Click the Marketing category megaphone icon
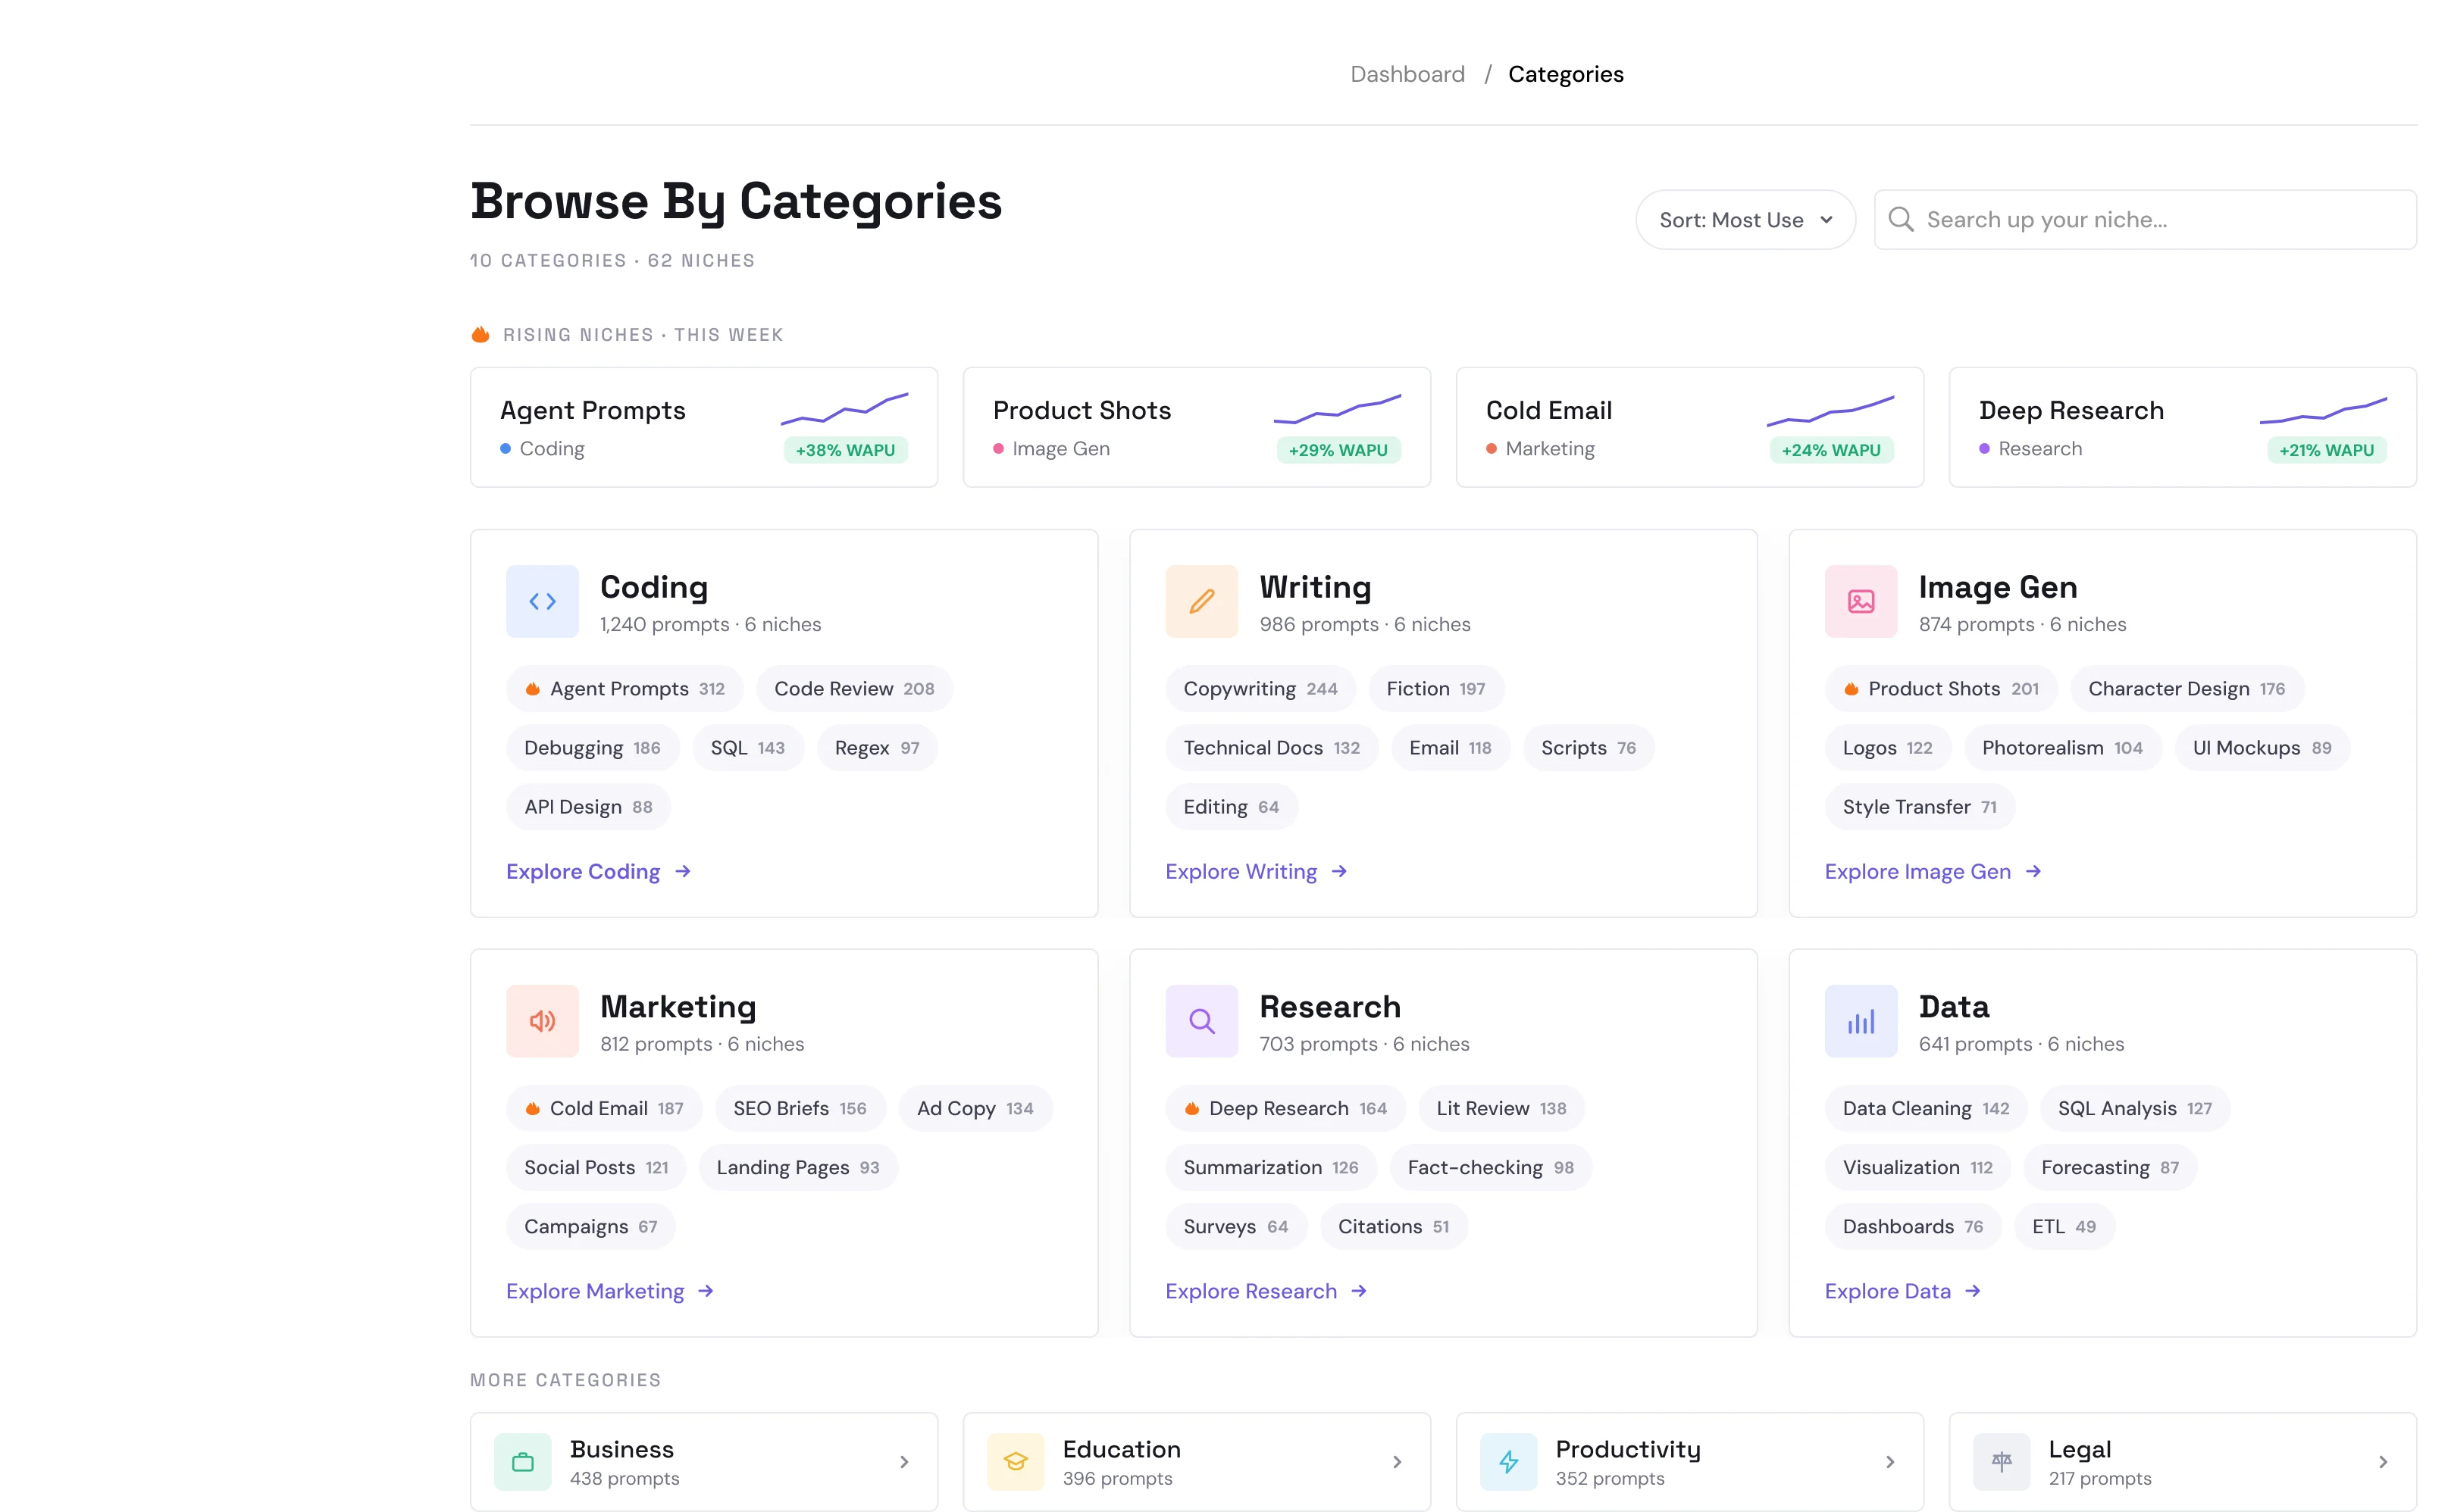 coord(542,1021)
